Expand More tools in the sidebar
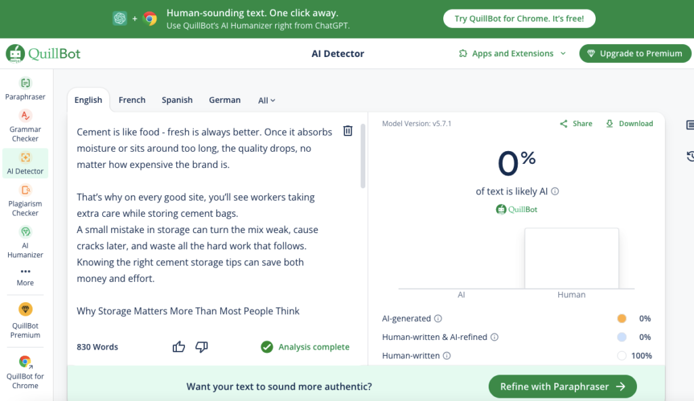 point(25,276)
